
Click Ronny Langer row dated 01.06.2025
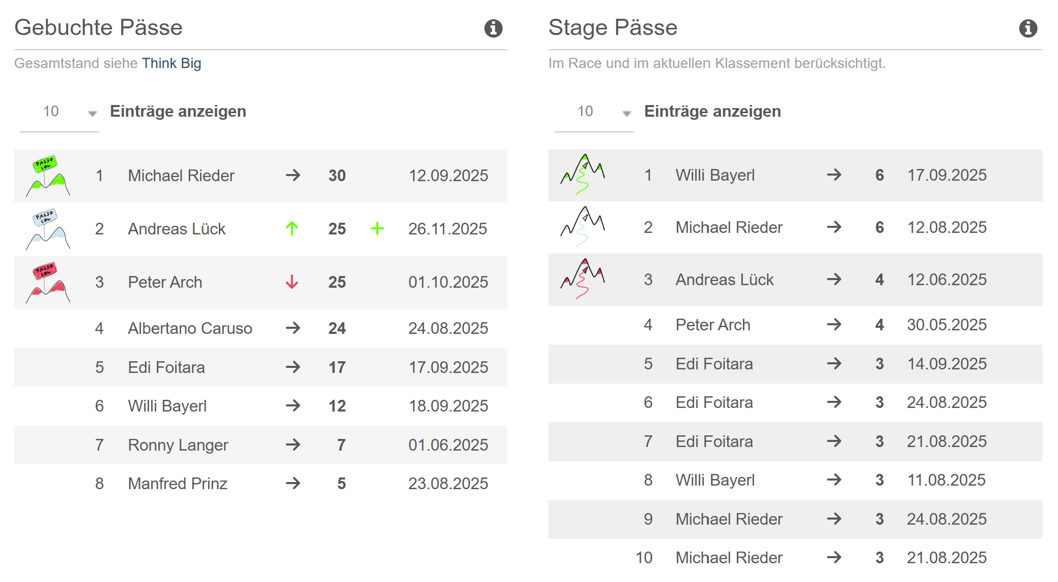(178, 445)
